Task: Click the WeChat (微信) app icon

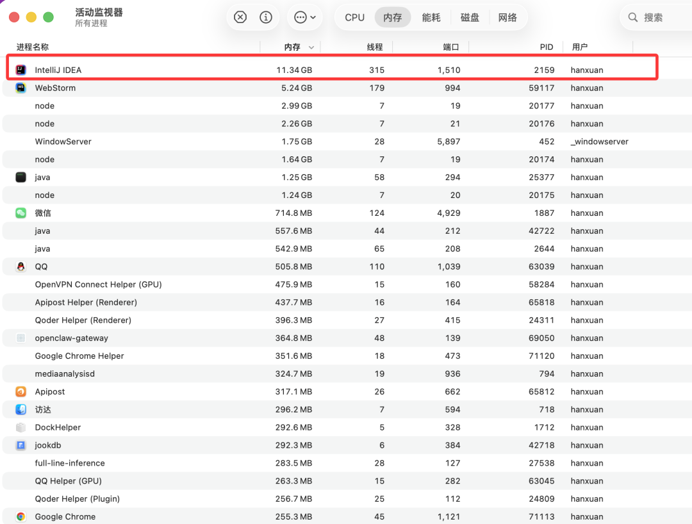Action: (21, 213)
